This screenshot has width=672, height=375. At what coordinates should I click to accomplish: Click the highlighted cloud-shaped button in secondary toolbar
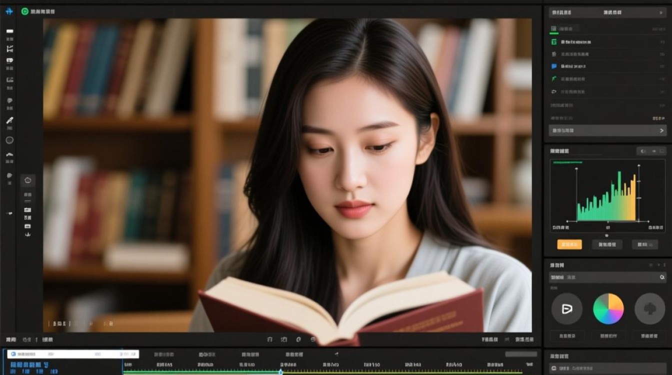(x=28, y=180)
